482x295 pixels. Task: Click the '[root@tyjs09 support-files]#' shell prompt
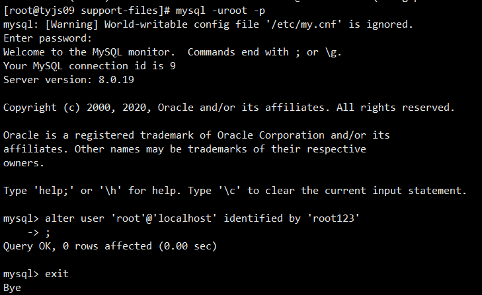click(x=87, y=11)
